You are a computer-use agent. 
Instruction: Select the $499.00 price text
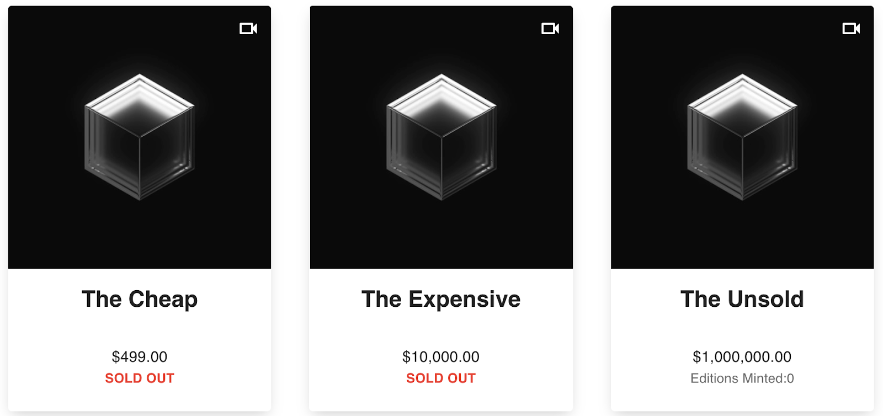point(140,357)
